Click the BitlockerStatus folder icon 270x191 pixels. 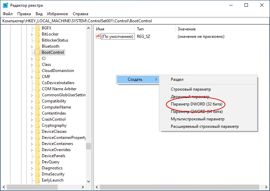37,40
